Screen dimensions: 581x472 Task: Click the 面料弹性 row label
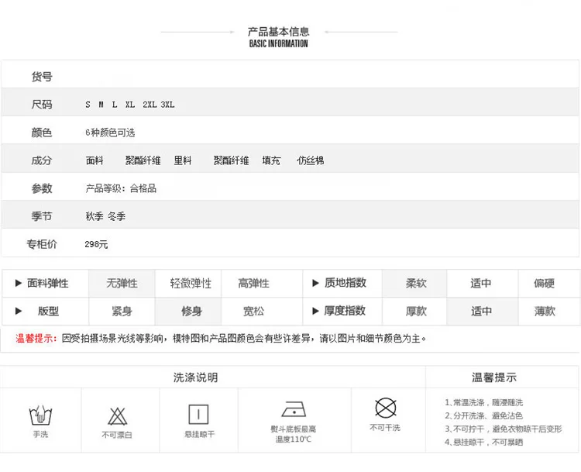click(48, 283)
